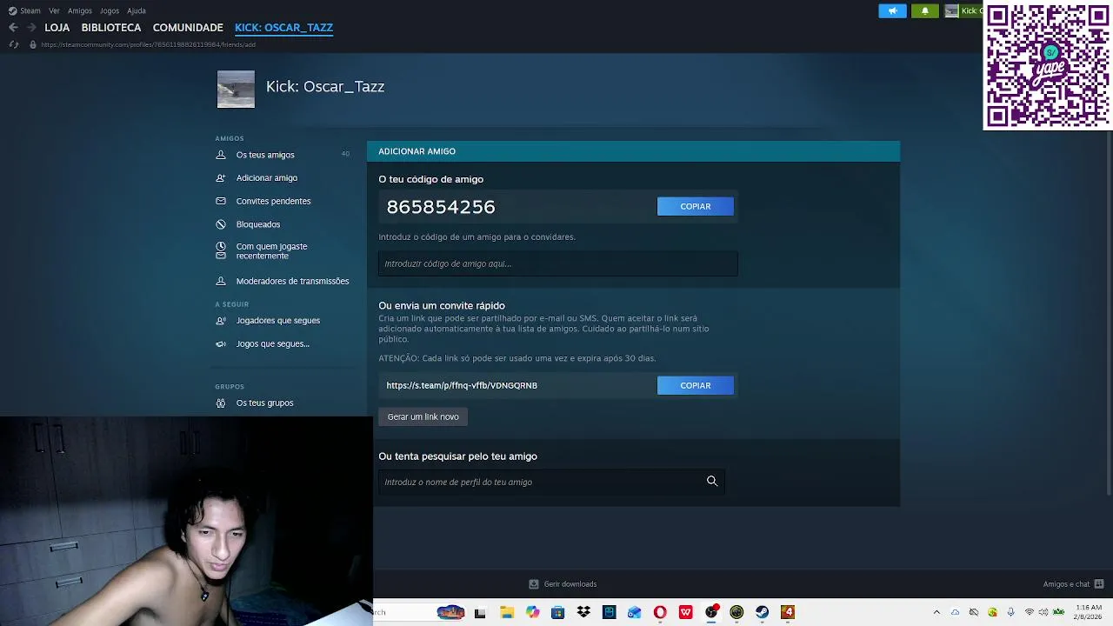This screenshot has height=626, width=1113.
Task: Open Gerir downloads in the bottom bar
Action: pyautogui.click(x=563, y=584)
